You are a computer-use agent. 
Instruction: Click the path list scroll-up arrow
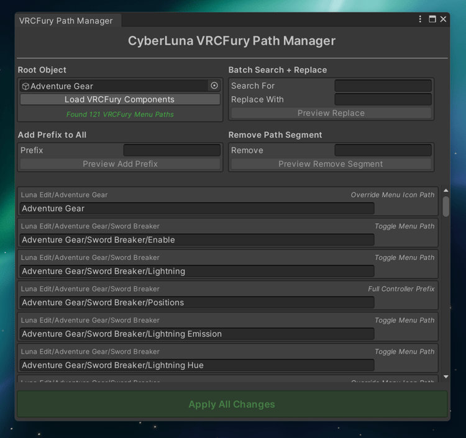[x=445, y=190]
